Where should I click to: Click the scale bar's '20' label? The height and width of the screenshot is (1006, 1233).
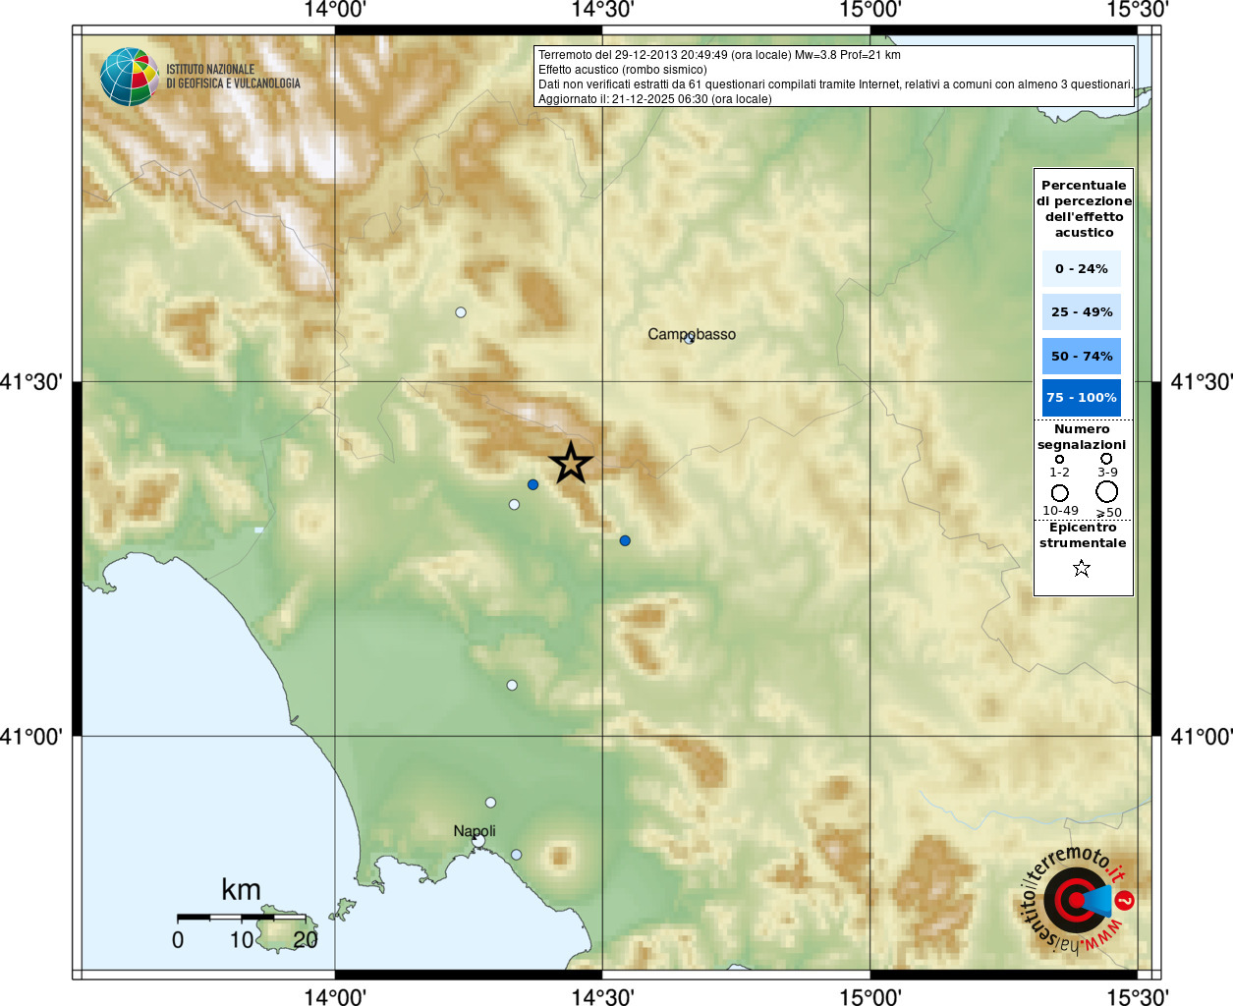click(306, 940)
